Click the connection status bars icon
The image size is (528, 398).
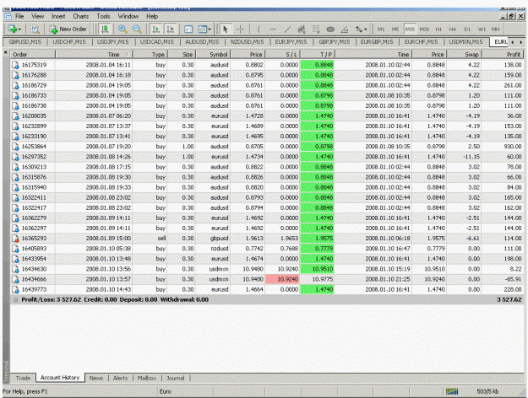point(452,391)
